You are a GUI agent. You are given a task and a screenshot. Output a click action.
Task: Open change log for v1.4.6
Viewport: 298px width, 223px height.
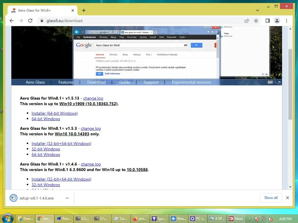click(91, 164)
